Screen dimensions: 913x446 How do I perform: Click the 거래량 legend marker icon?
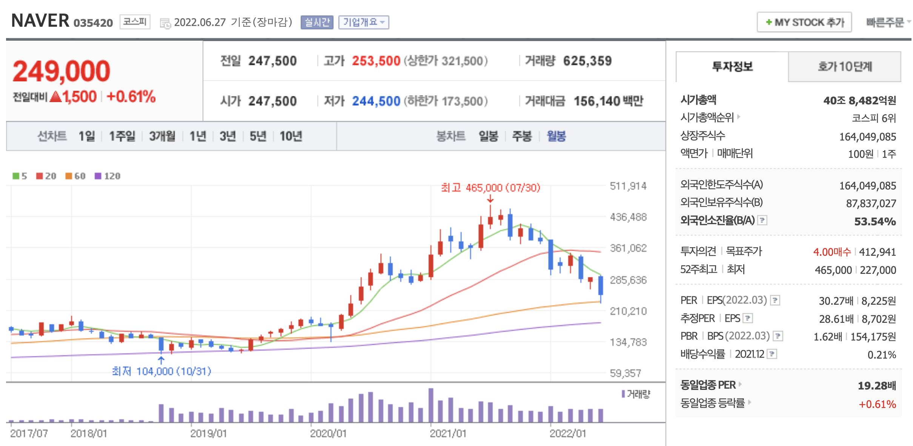[x=623, y=394]
